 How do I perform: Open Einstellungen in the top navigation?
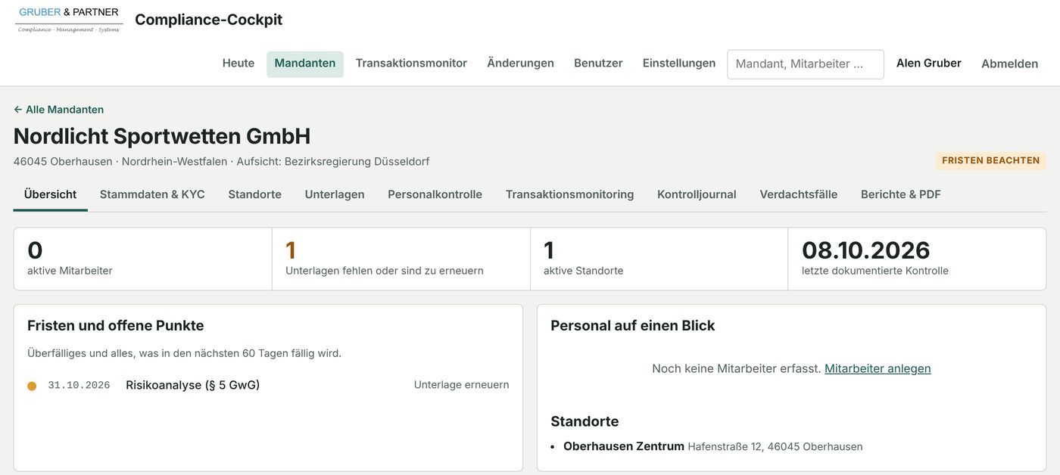click(679, 64)
